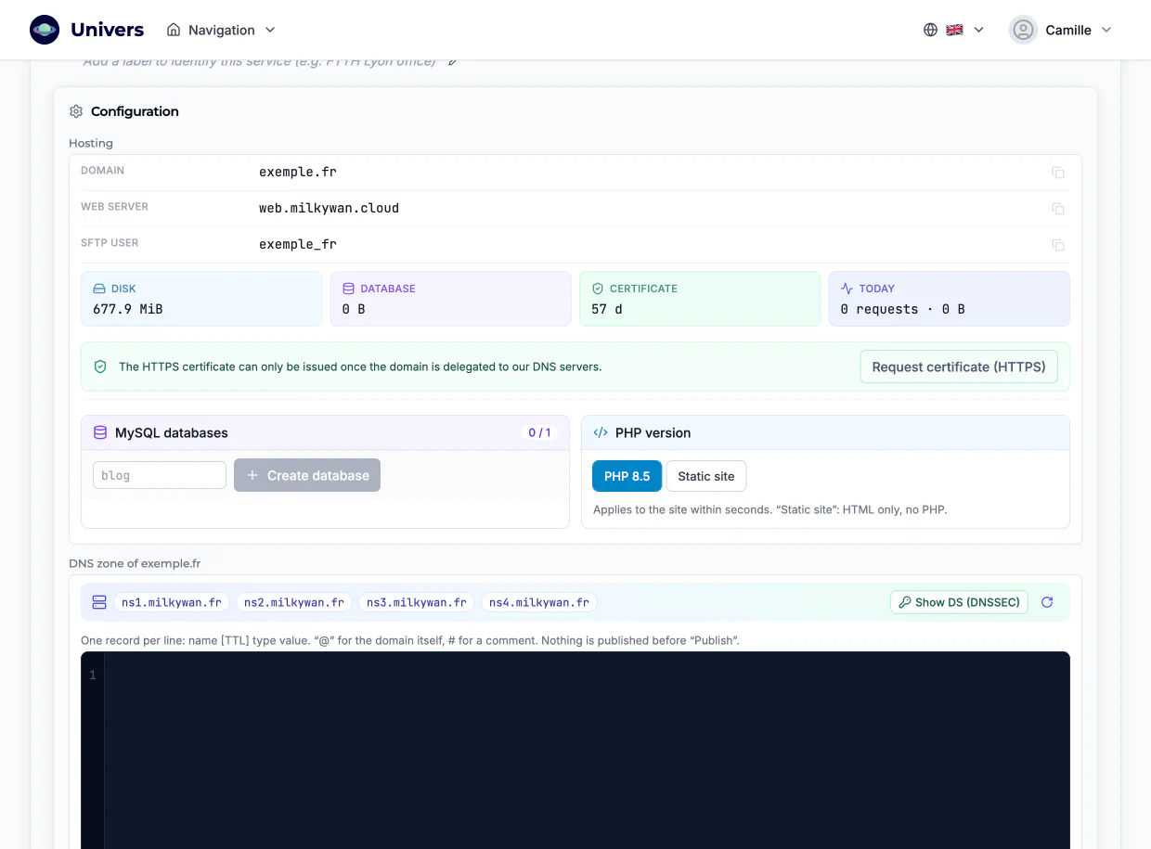This screenshot has width=1151, height=849.
Task: Click the Create database button
Action: 307,475
